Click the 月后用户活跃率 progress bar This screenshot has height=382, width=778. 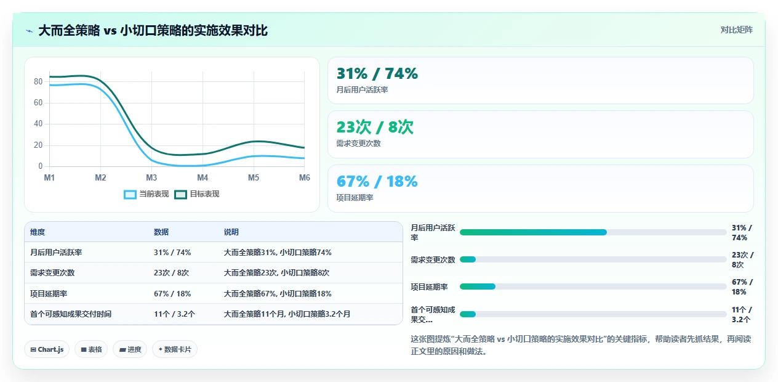click(593, 232)
